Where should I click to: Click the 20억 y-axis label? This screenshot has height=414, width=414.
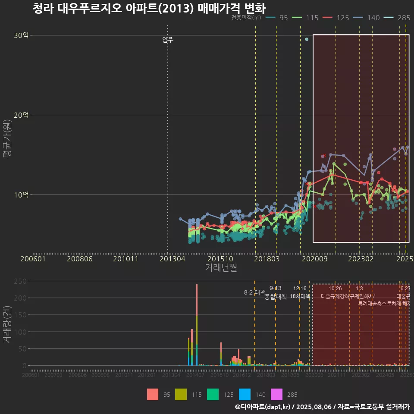(21, 115)
